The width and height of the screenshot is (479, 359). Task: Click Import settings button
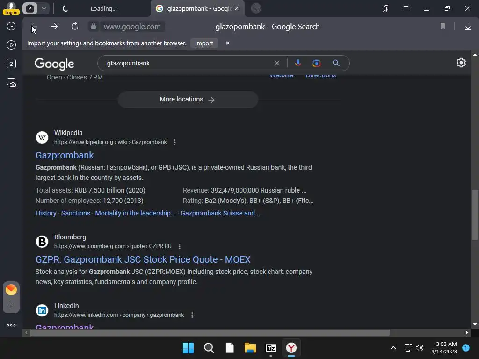point(204,43)
